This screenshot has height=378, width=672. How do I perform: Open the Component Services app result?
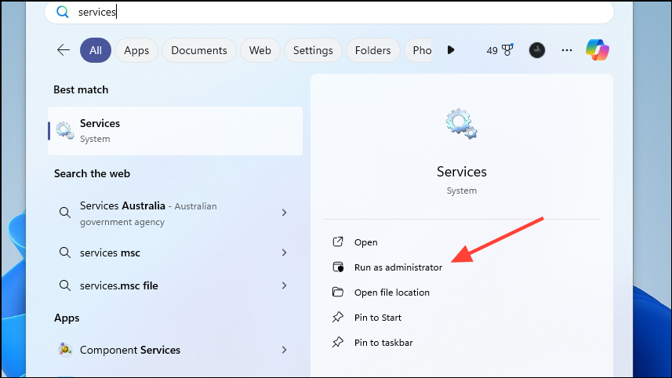click(176, 350)
